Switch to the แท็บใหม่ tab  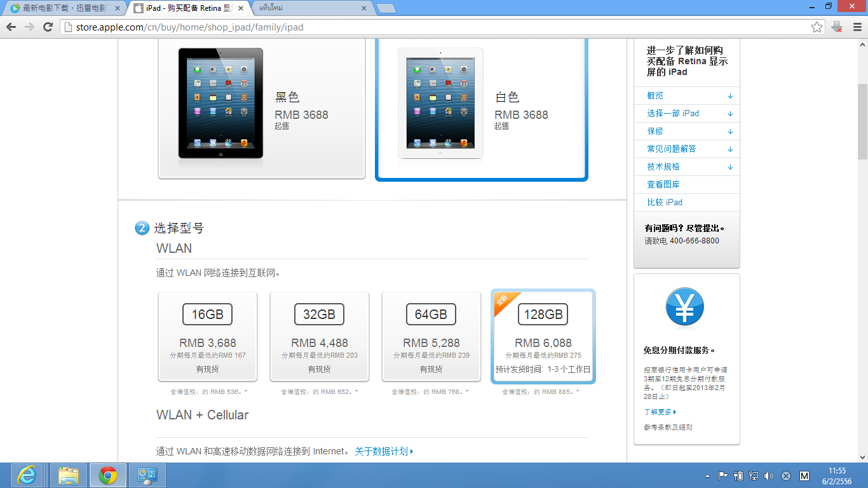[312, 8]
